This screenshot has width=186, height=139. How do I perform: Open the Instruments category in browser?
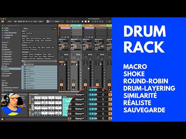pos(8,52)
